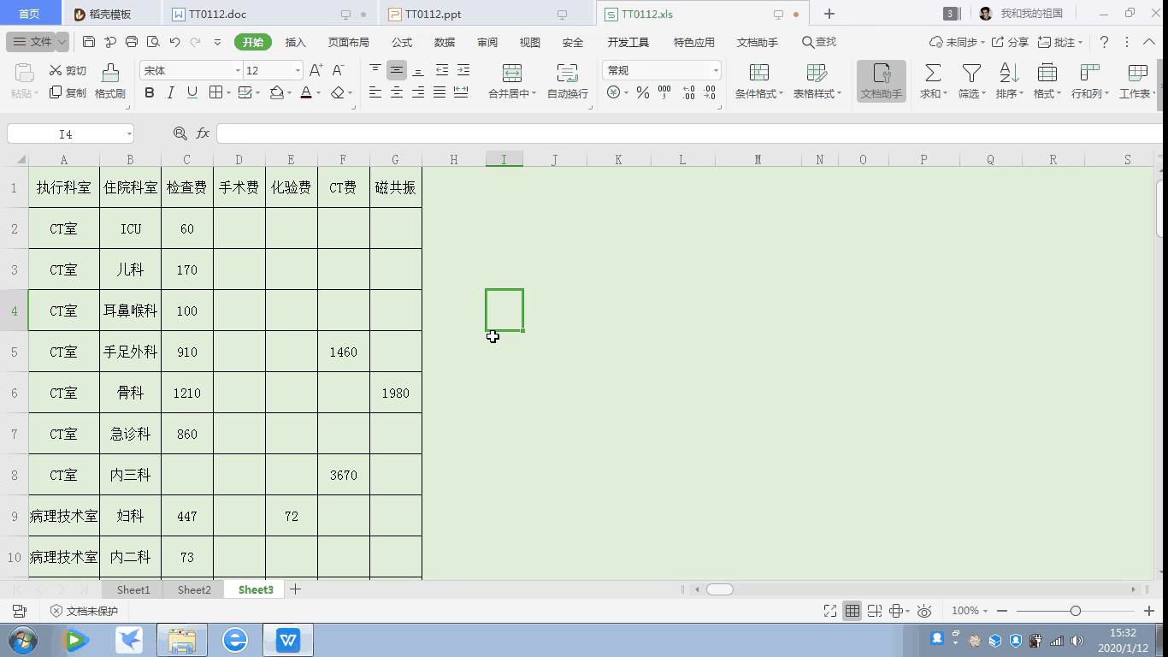The image size is (1168, 657).
Task: Open Print Preview from quick access toolbar
Action: [153, 42]
